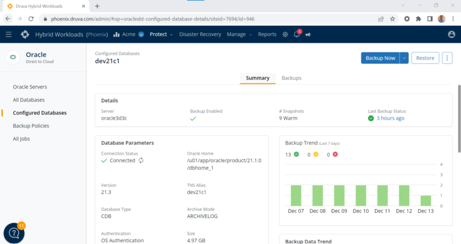Open the user account profile icon

(451, 34)
